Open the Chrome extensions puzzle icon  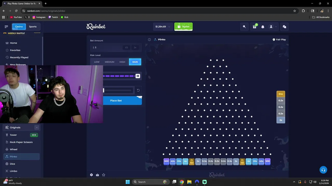pos(303,11)
